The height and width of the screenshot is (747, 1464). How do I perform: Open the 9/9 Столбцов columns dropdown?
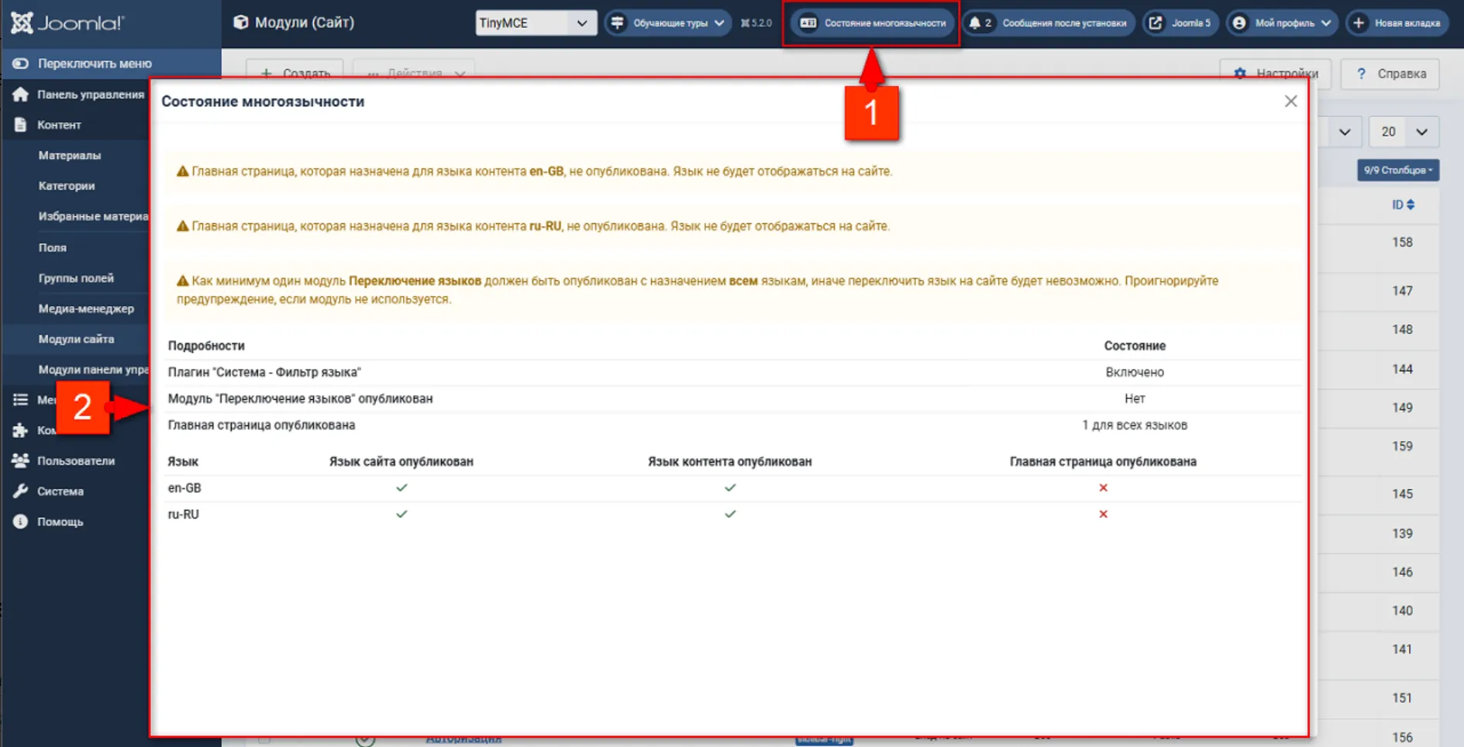(x=1397, y=170)
